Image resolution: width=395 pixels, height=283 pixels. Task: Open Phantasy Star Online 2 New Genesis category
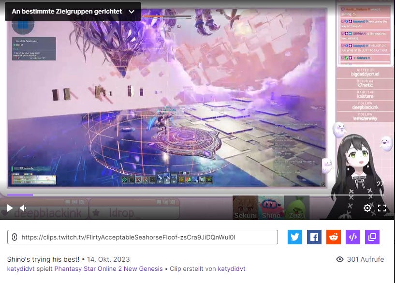pyautogui.click(x=109, y=269)
